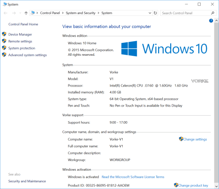Focus the Search Control Panel field
The width and height of the screenshot is (219, 189).
[x=186, y=13]
